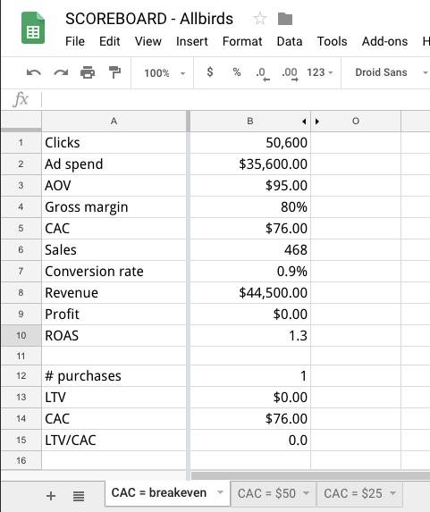Screen dimensions: 430x512
Task: Select row 1 header
Action: [x=21, y=143]
